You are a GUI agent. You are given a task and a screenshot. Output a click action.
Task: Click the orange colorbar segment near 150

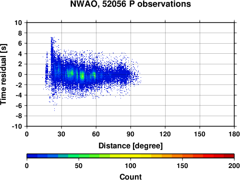[182, 156]
